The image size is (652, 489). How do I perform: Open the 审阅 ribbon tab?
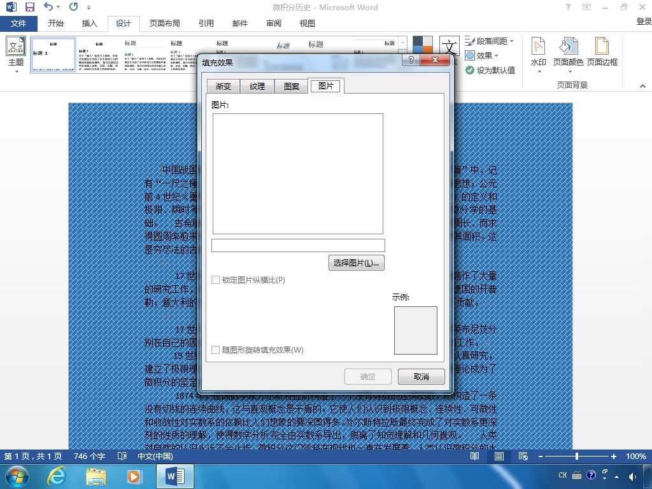(274, 24)
